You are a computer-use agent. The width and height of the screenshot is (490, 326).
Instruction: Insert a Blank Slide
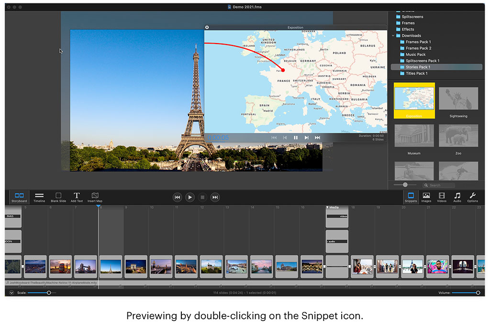pos(58,197)
